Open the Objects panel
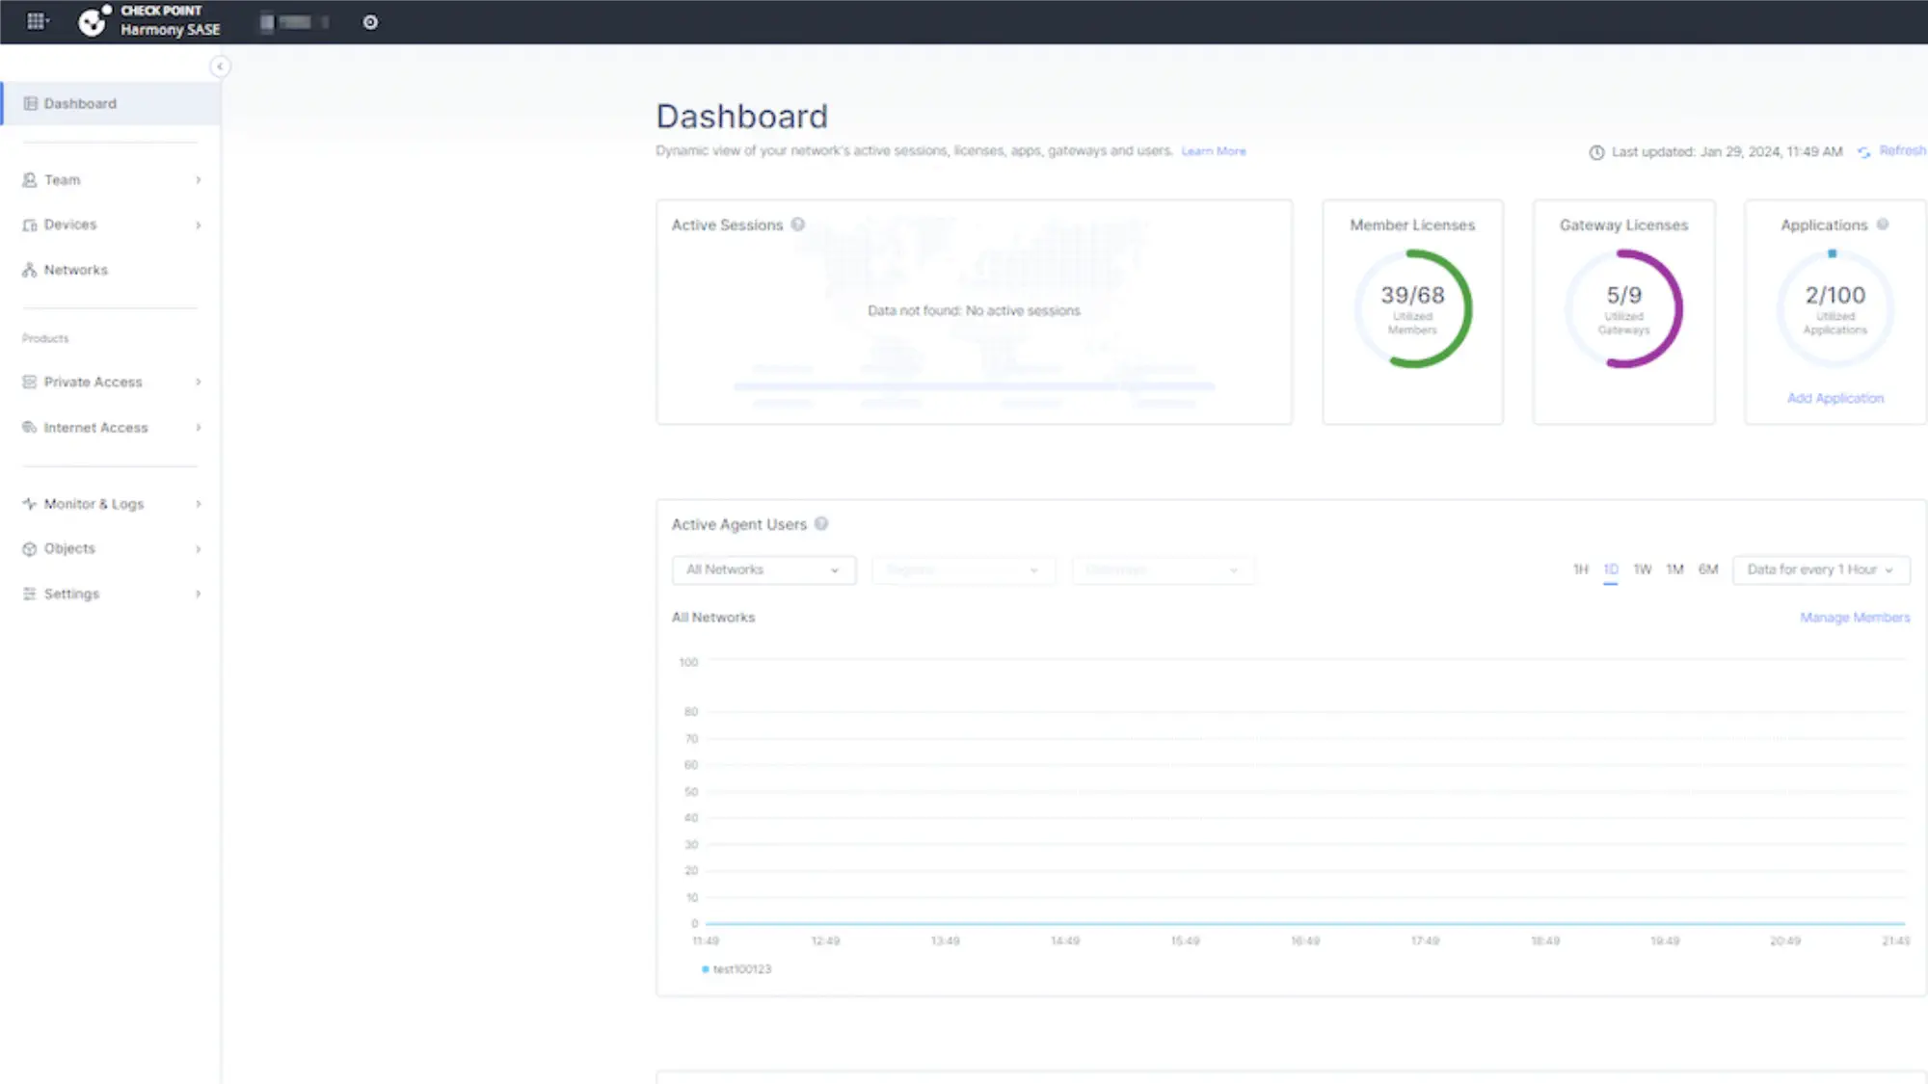The image size is (1928, 1084). point(68,547)
